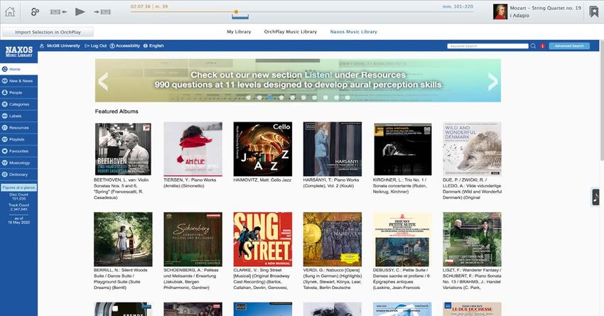
Task: Jump to next section playback button
Action: tap(102, 12)
